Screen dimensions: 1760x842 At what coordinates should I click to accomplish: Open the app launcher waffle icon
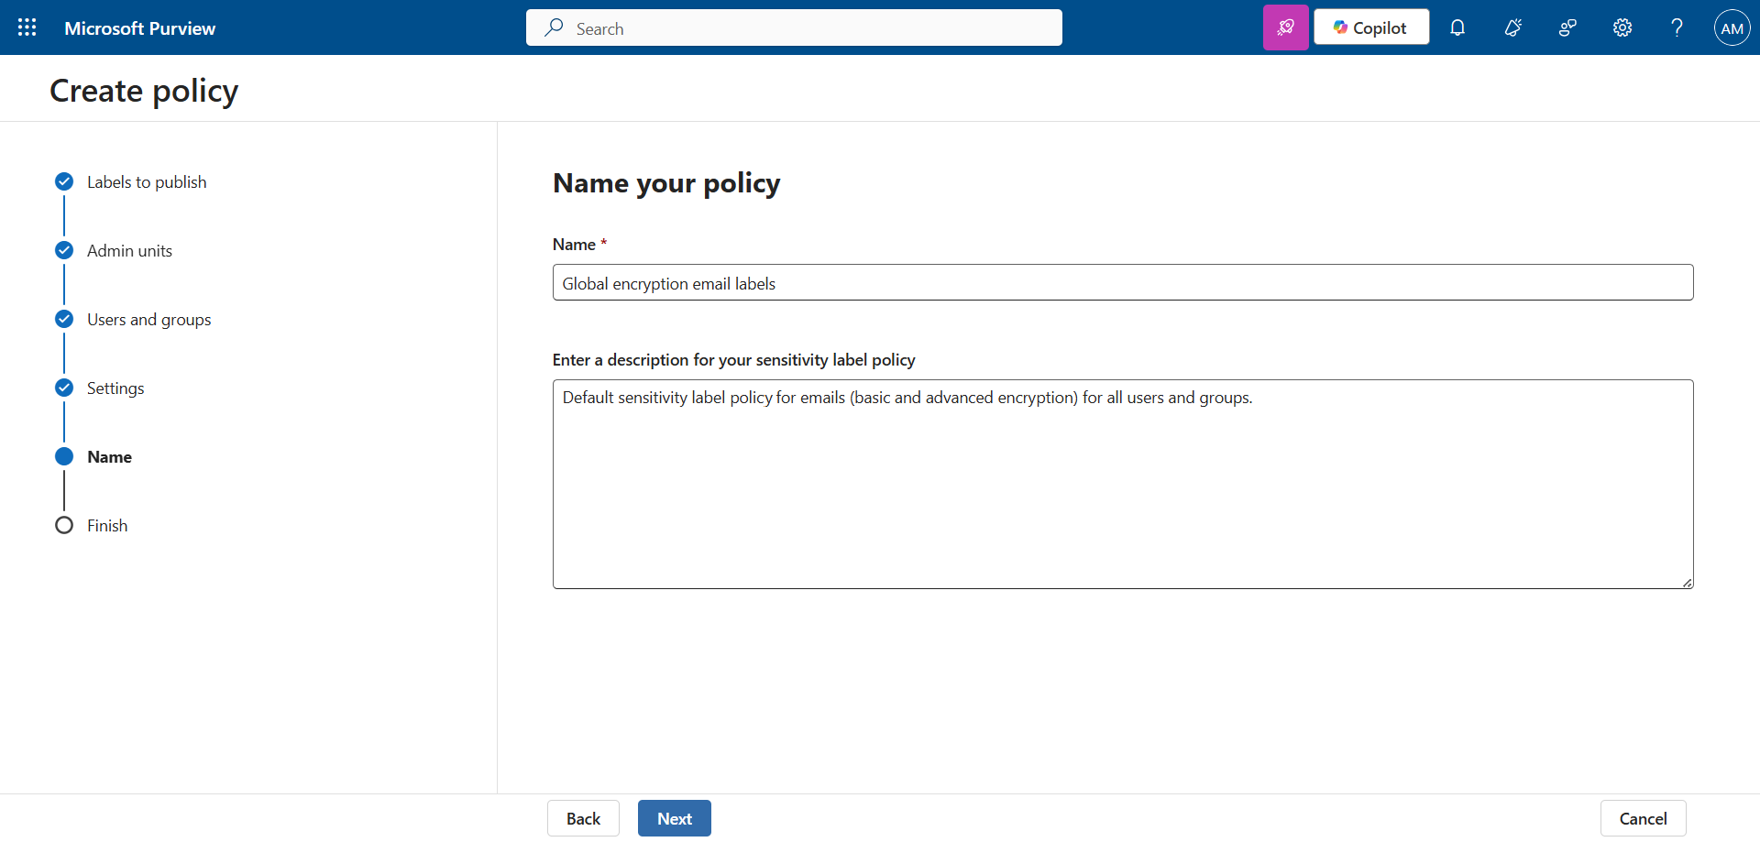click(x=27, y=27)
